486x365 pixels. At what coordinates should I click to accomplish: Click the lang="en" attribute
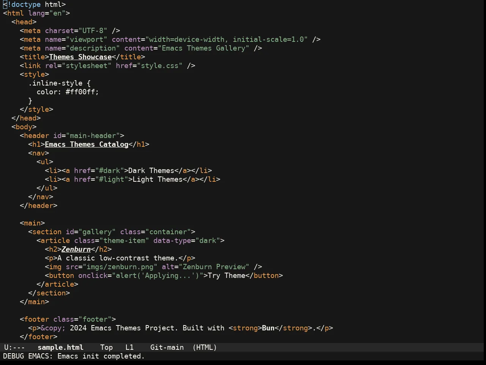coord(47,13)
